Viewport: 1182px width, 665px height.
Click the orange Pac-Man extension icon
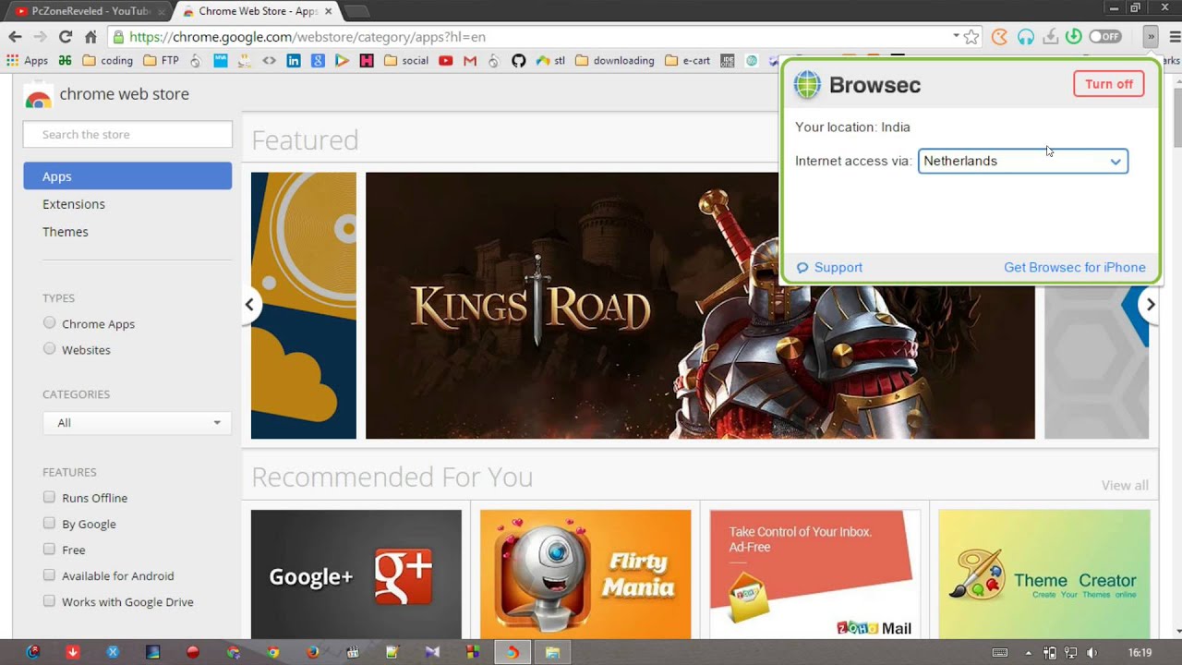999,37
